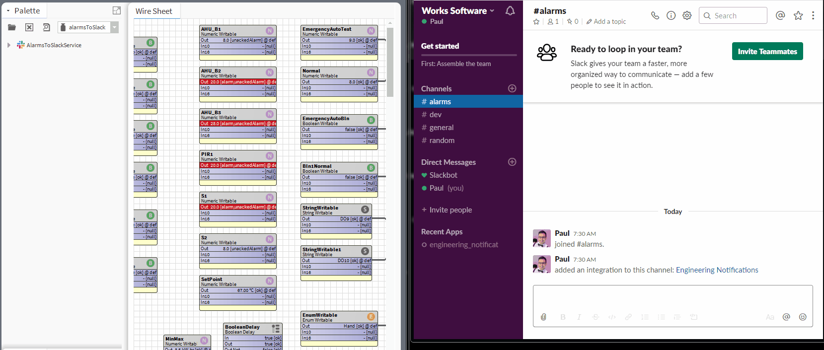Toggle strikethrough formatting in composer
The image size is (824, 350).
[596, 317]
